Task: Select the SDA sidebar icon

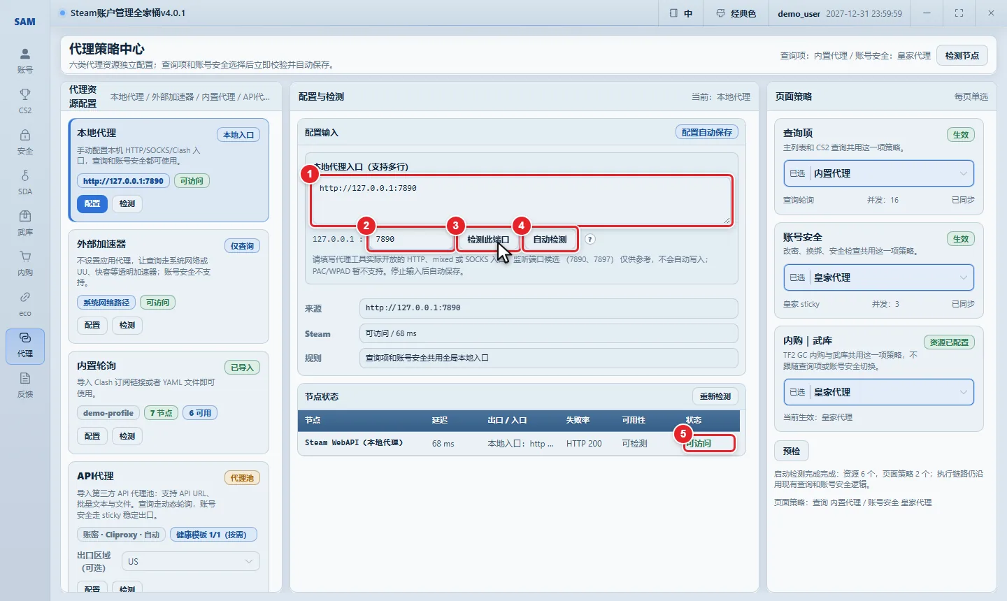Action: 25,182
